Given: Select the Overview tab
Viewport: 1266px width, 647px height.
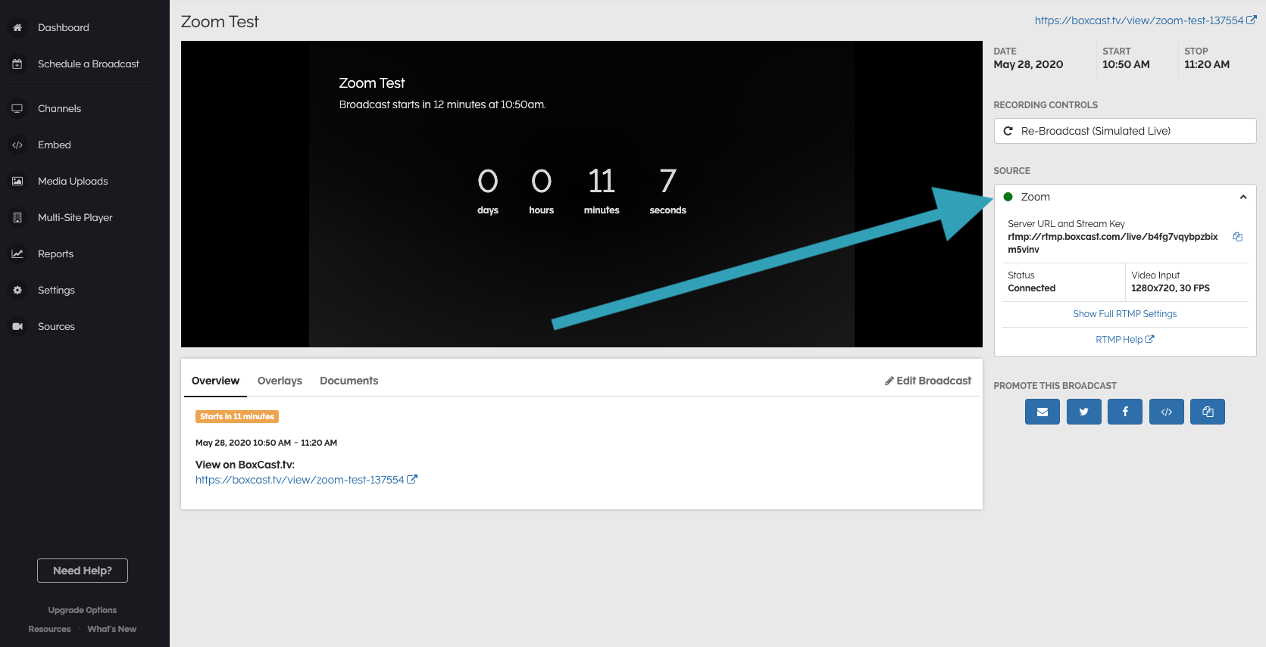Looking at the screenshot, I should pos(215,381).
